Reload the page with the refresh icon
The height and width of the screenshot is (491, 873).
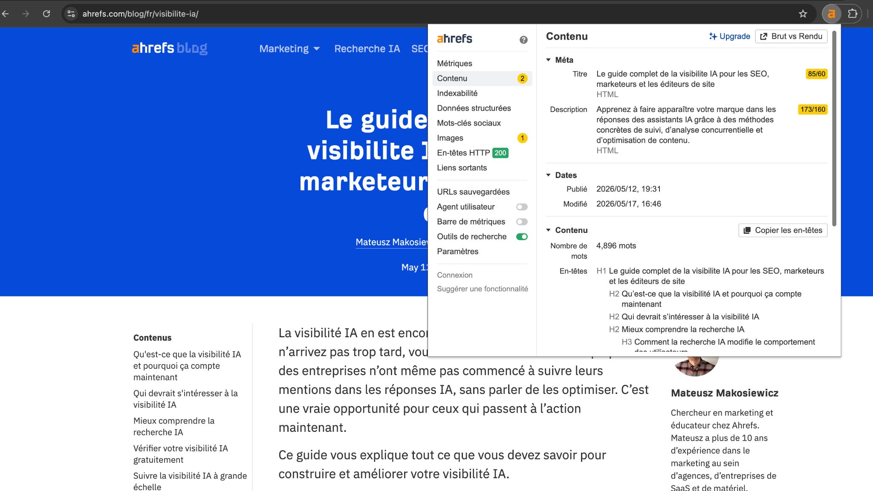tap(46, 14)
